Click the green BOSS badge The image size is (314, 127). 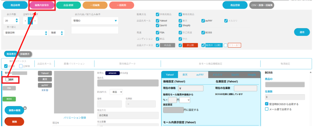(9, 99)
